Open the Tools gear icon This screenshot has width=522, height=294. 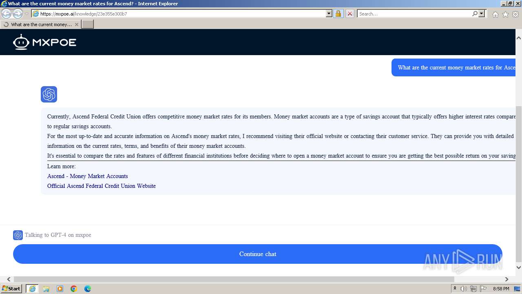tap(515, 14)
